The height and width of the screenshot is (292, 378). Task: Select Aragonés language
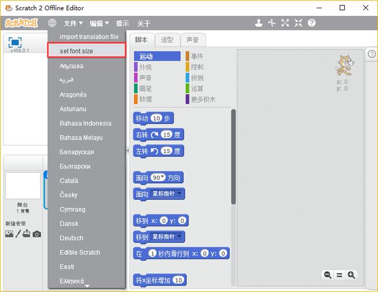[87, 95]
